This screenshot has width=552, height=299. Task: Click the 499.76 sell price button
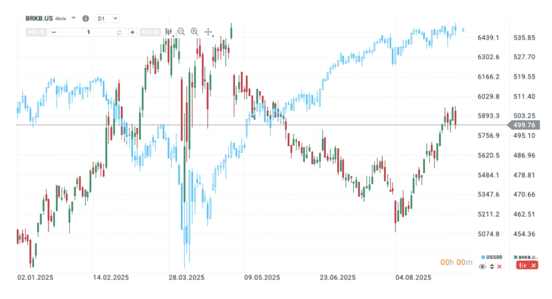click(36, 32)
